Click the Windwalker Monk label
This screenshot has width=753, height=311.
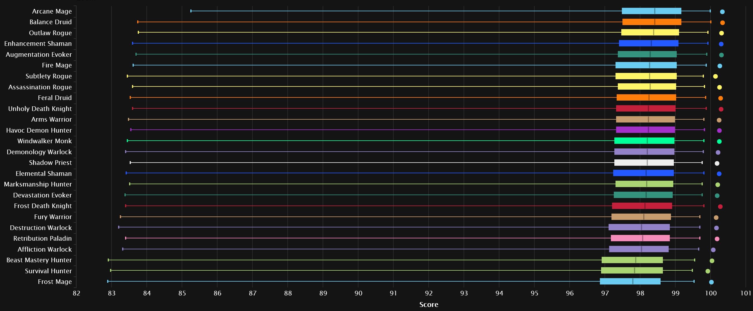(x=44, y=141)
